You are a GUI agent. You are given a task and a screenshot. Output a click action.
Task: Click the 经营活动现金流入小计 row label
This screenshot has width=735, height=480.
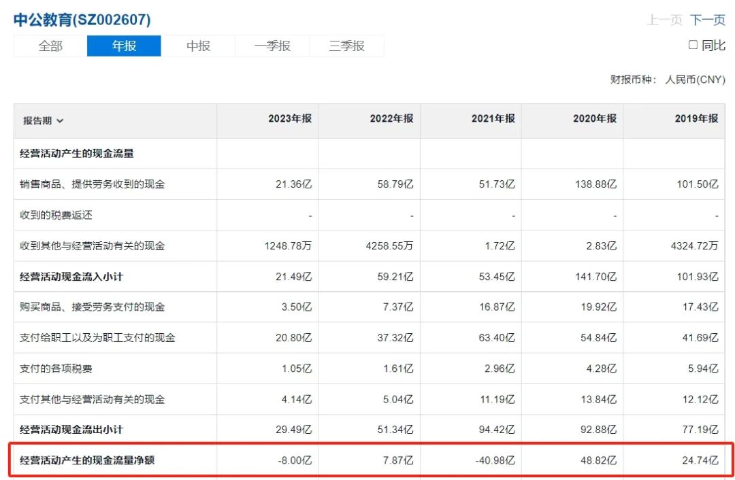coord(71,277)
